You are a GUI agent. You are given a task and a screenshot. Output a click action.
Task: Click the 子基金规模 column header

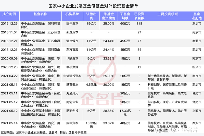pyautogui.click(x=125, y=16)
